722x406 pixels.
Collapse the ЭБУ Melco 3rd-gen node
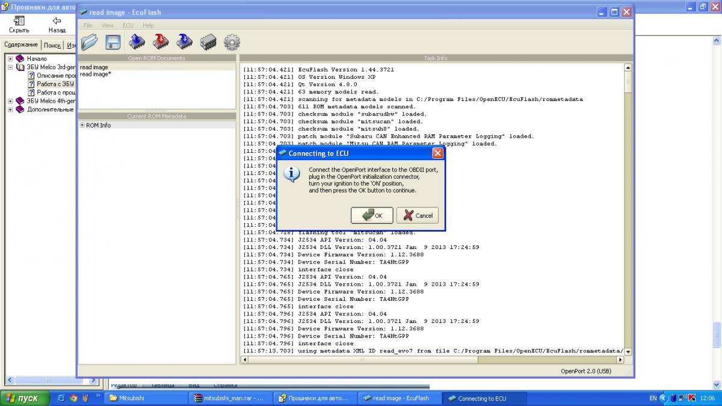(10, 67)
